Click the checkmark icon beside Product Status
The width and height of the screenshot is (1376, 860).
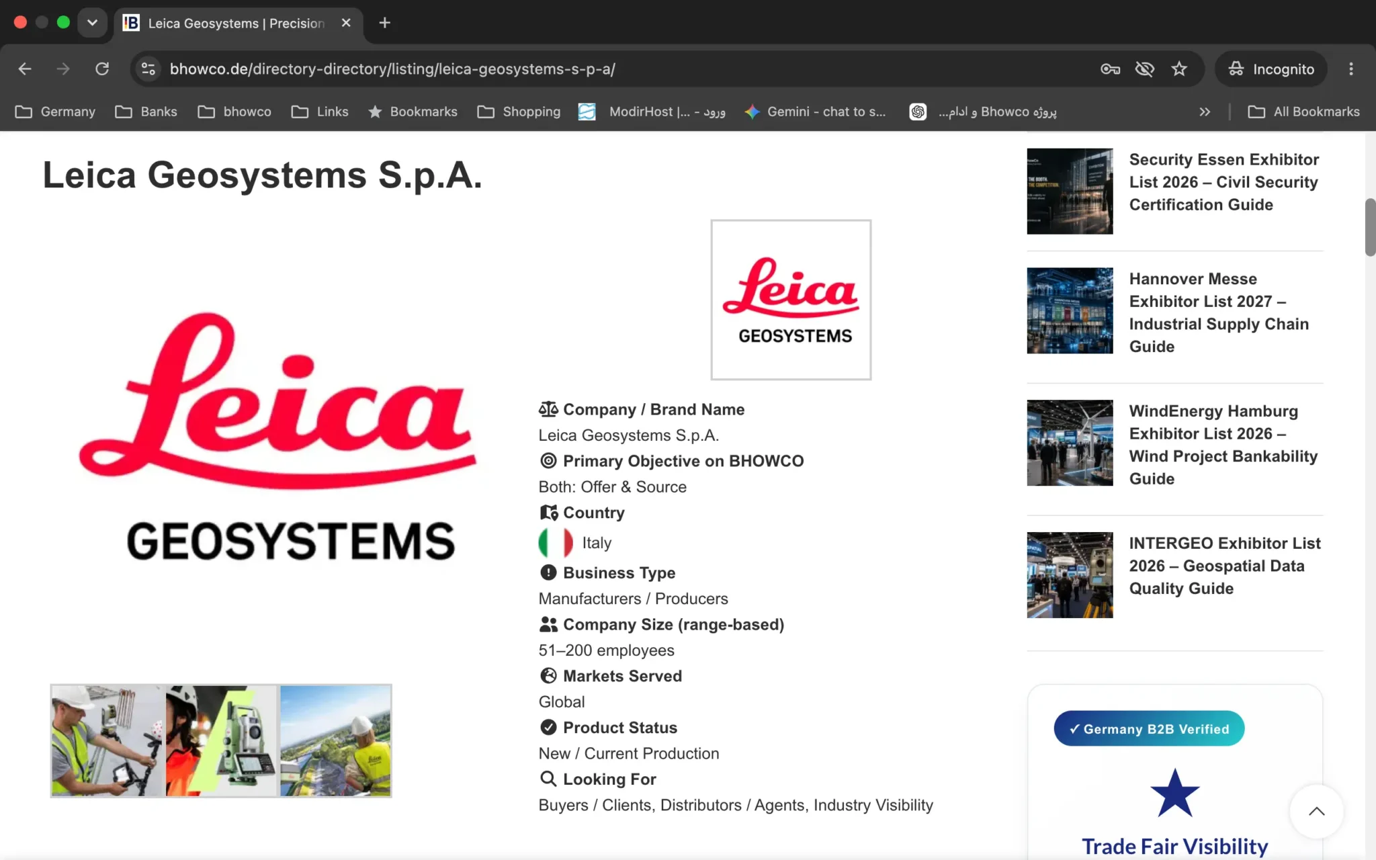pyautogui.click(x=548, y=728)
